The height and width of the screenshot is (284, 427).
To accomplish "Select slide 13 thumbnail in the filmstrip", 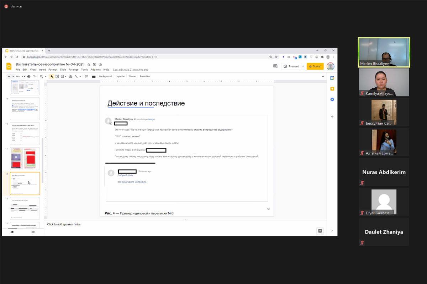I will pos(25,208).
